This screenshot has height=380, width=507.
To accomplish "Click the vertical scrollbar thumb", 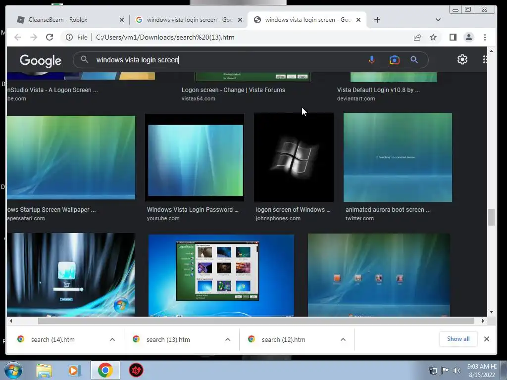I will [x=491, y=217].
